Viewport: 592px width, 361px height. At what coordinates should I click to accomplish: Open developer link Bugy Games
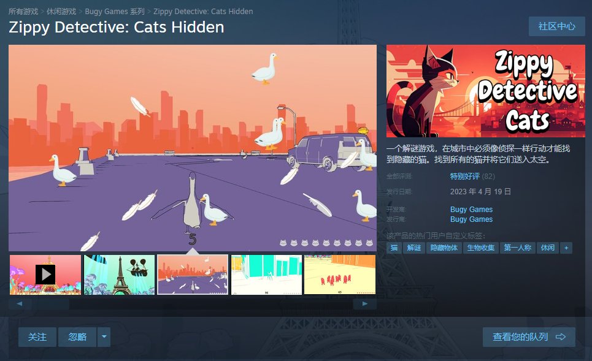point(471,210)
